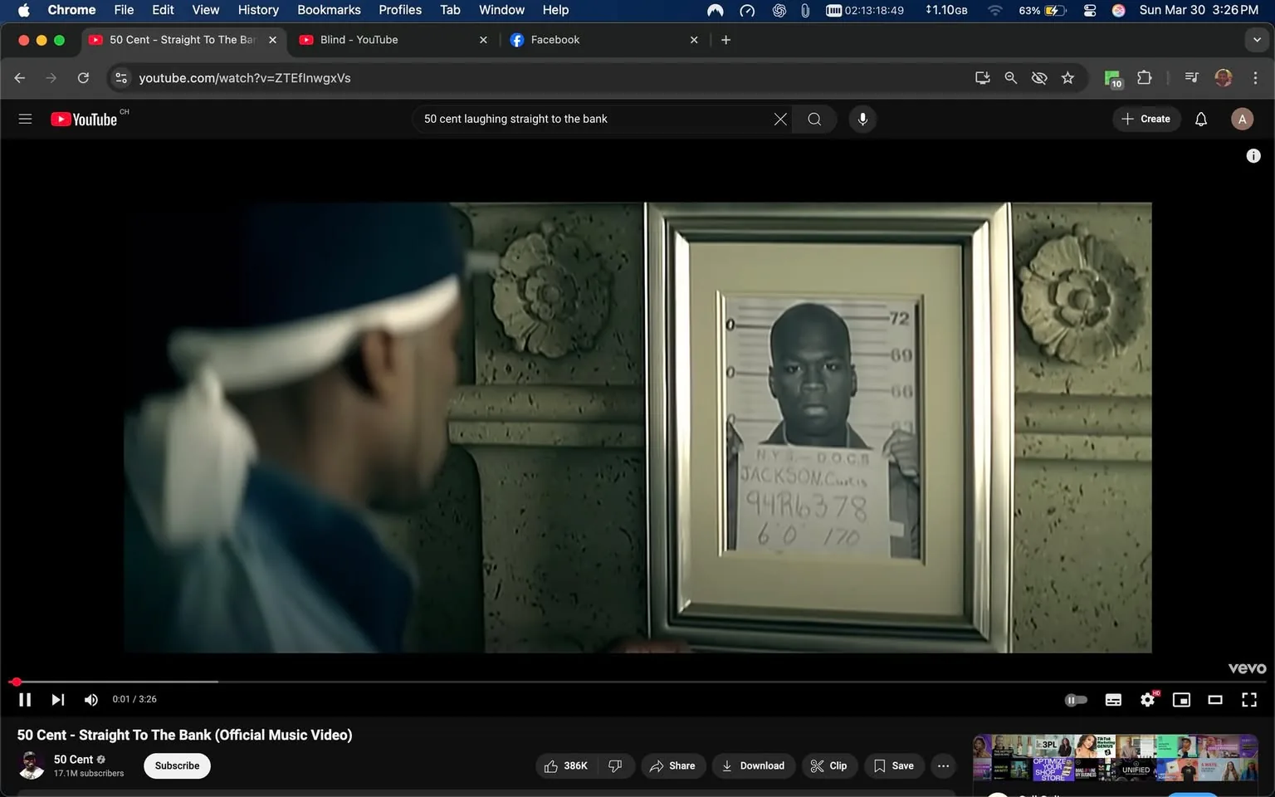Open the Bookmarks menu
Viewport: 1275px width, 797px height.
point(329,10)
